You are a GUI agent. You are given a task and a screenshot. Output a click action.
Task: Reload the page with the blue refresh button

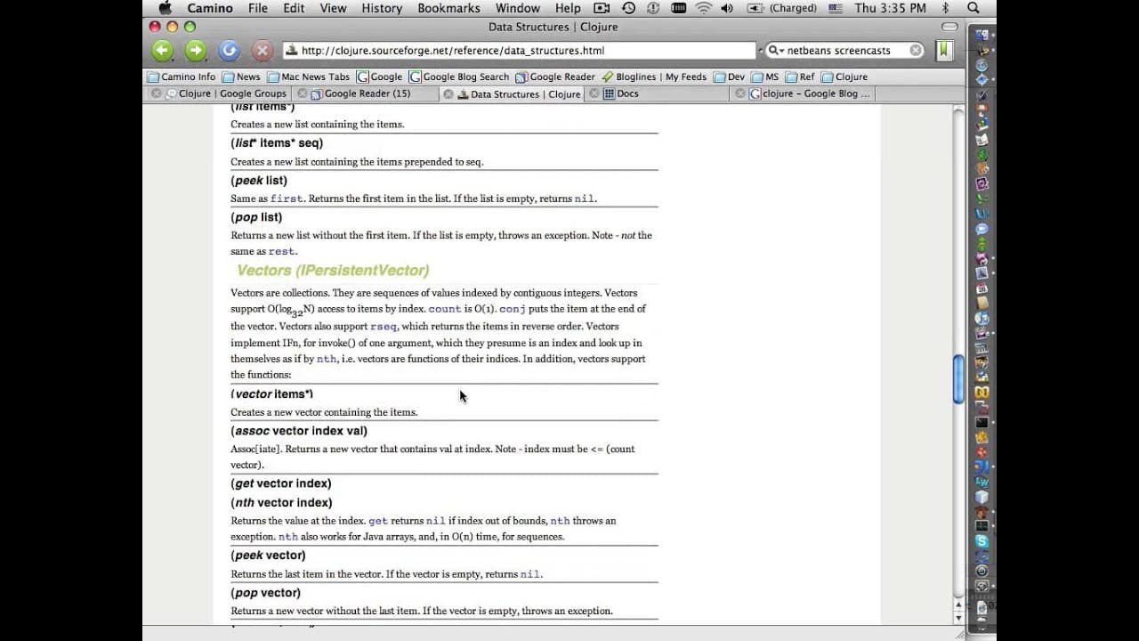pos(229,51)
